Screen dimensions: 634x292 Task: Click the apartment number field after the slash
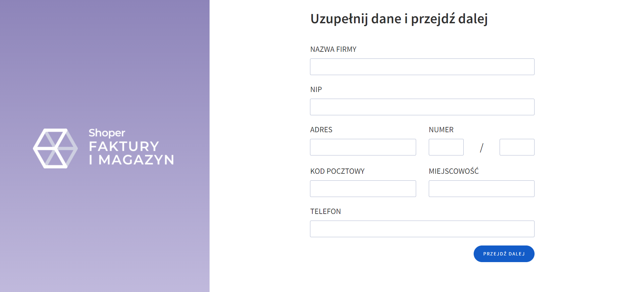point(517,147)
